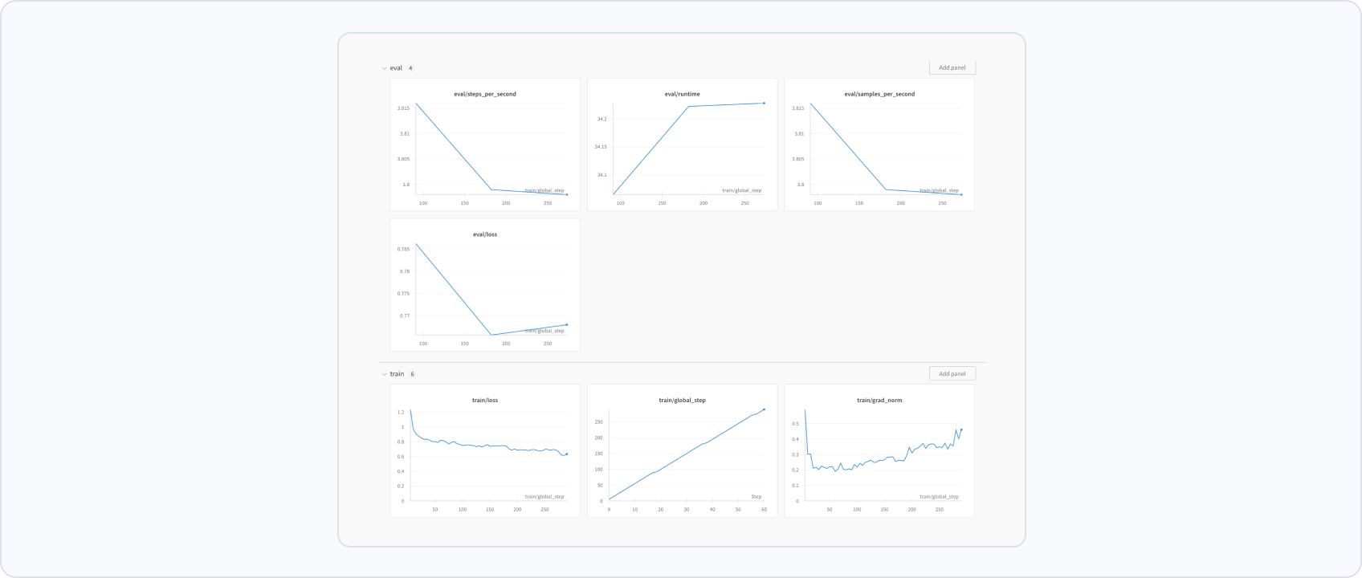Click Add panel in train section
1362x578 pixels.
coord(952,373)
